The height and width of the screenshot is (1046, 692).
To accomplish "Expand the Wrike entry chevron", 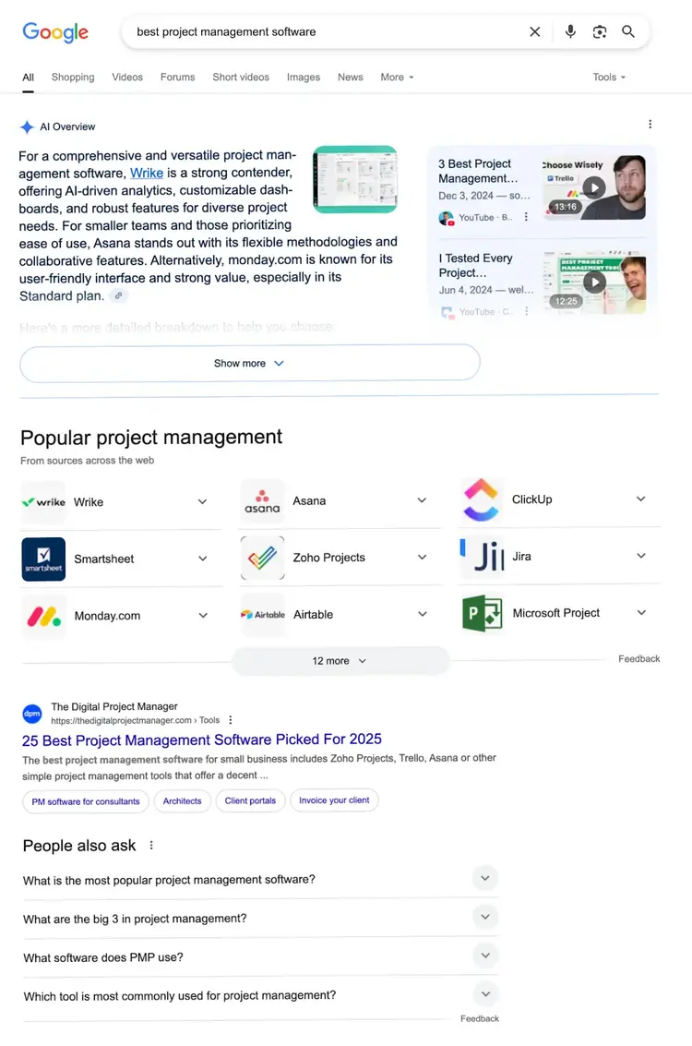I will point(203,501).
